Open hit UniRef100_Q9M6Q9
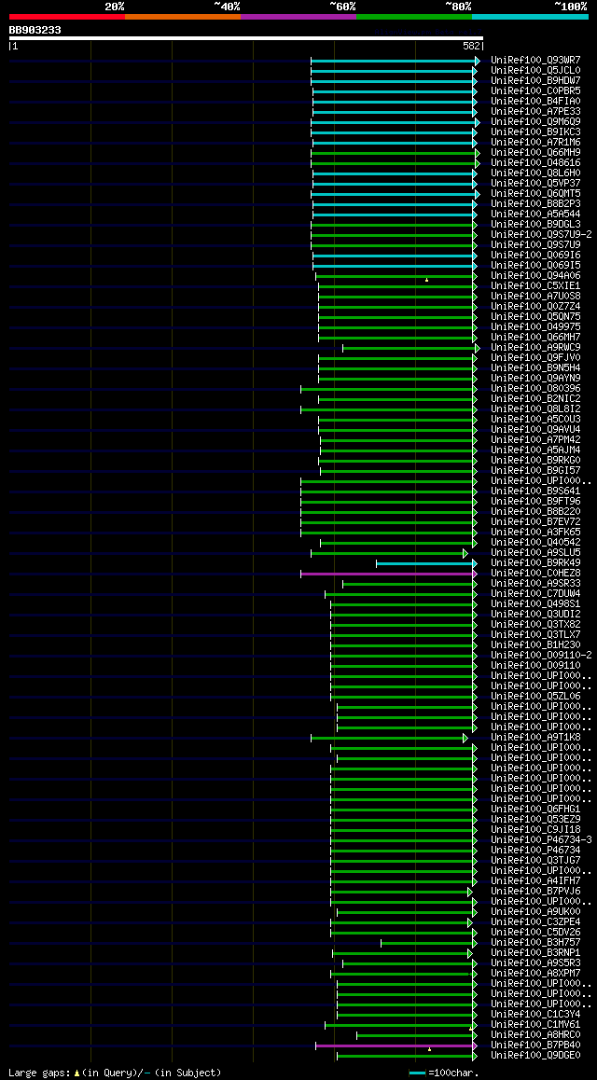This screenshot has width=597, height=1080. click(535, 122)
